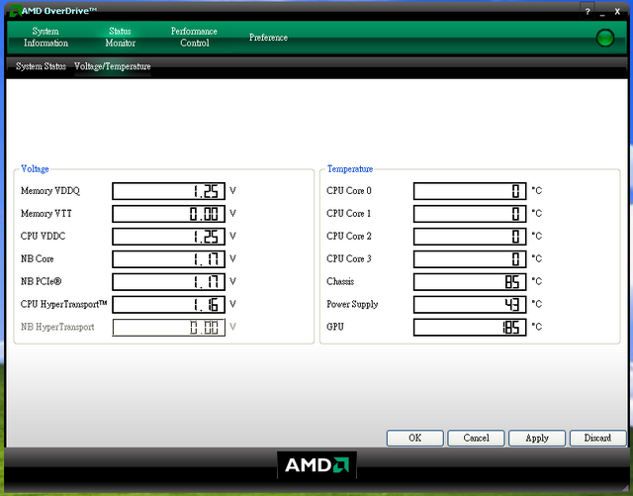Select the Voltage/Temperature sub-tab

point(112,66)
